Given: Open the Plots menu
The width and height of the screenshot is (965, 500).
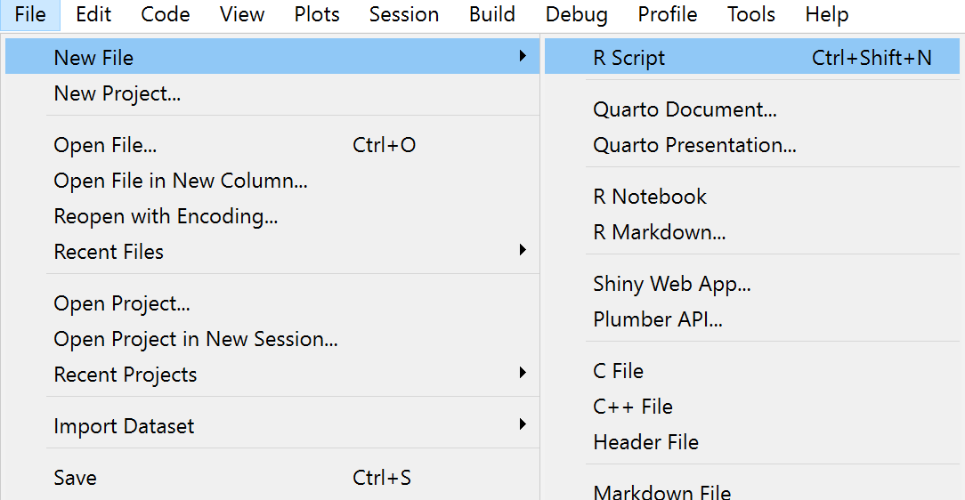Looking at the screenshot, I should (x=316, y=15).
